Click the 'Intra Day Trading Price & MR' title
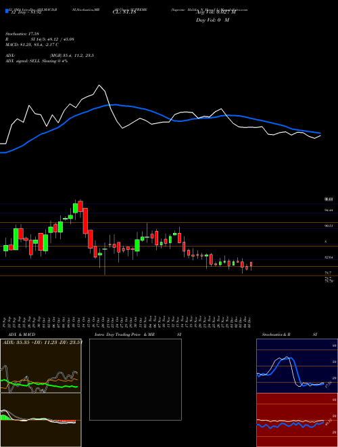338x447 pixels. point(125,335)
